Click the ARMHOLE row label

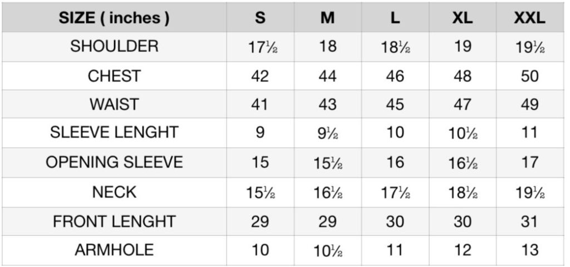pyautogui.click(x=114, y=250)
